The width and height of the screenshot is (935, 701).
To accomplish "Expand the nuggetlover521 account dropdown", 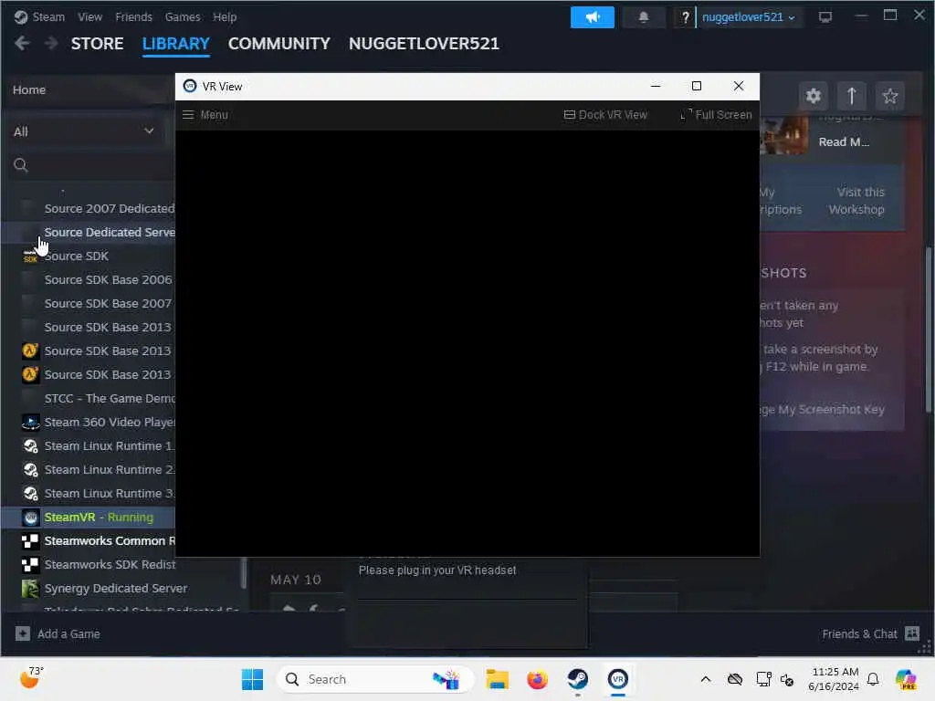I will click(x=749, y=17).
